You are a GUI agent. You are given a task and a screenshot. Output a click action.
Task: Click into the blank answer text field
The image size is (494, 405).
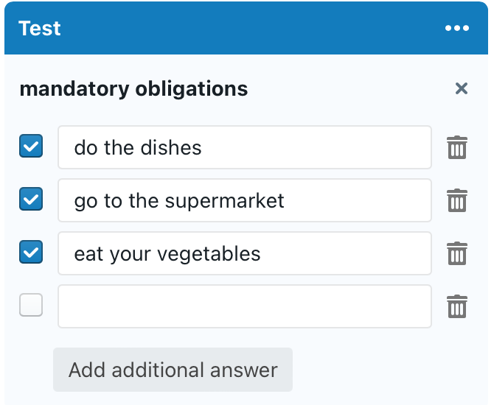tap(244, 306)
